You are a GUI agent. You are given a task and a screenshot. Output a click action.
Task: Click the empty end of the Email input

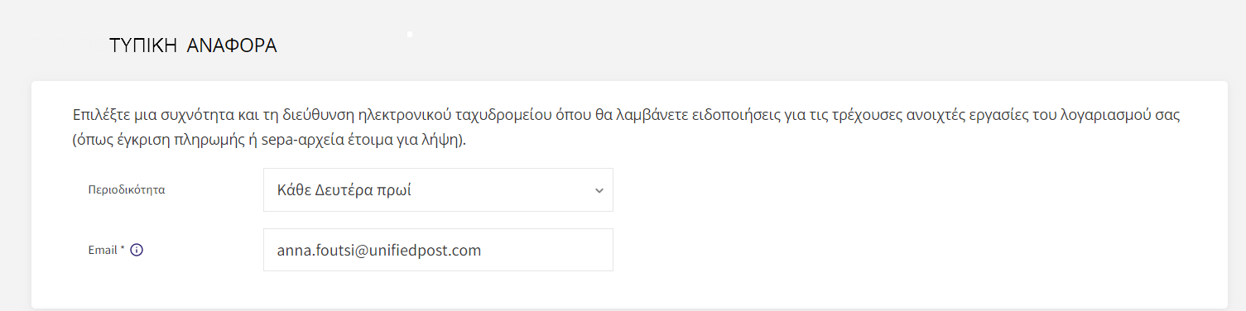coord(546,250)
